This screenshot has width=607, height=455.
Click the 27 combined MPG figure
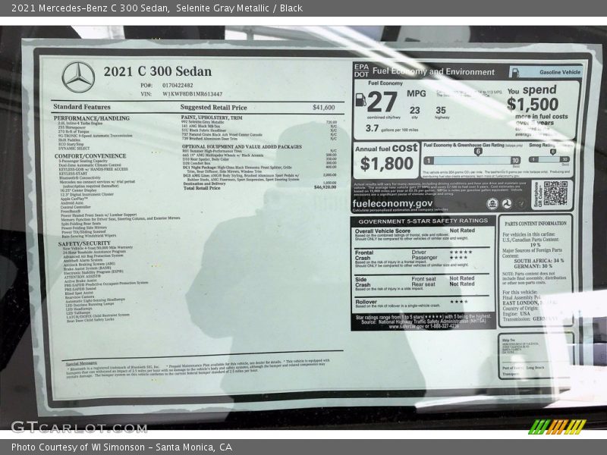[382, 102]
